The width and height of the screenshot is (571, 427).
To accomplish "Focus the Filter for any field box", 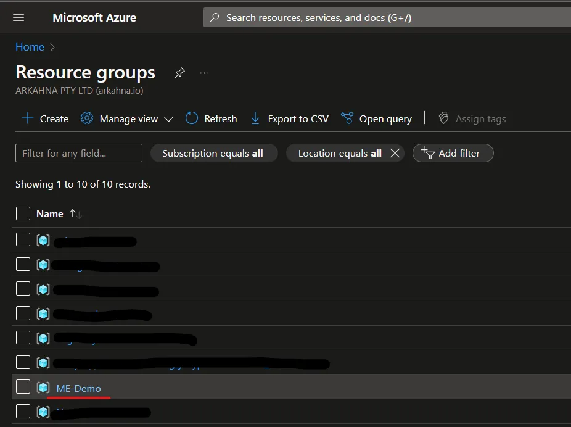I will pyautogui.click(x=79, y=153).
